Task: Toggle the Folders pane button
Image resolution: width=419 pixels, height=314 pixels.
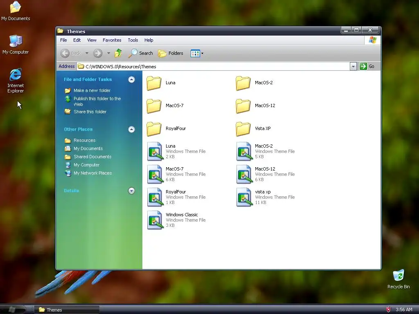Action: click(x=171, y=53)
